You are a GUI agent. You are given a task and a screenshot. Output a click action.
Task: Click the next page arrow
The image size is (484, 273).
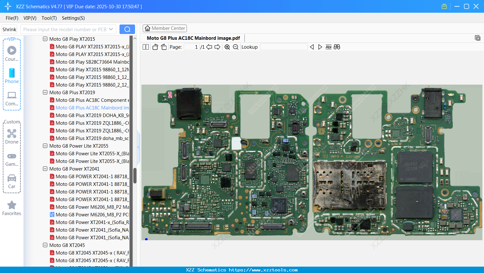point(217,47)
